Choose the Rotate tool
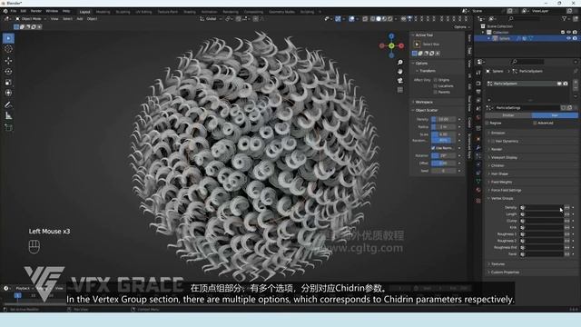The width and height of the screenshot is (581, 327). click(x=8, y=71)
